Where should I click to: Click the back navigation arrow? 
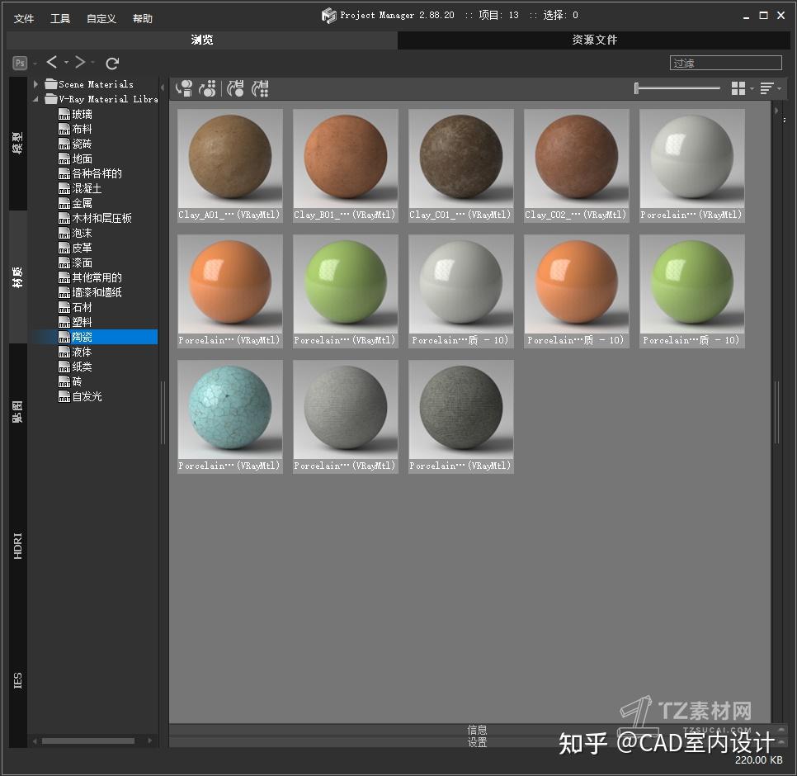coord(51,62)
